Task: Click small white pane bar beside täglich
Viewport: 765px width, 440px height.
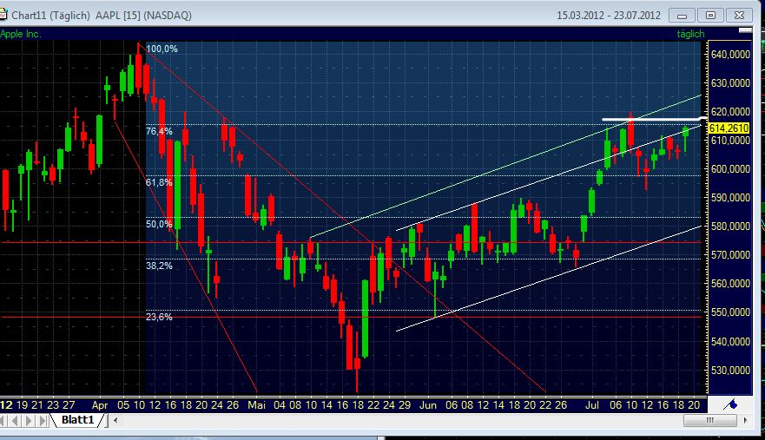Action: click(745, 30)
